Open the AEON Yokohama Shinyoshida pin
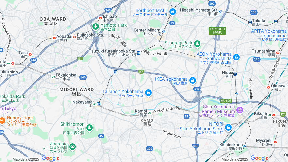Viewport: 288px width, 162px height. pos(236,57)
